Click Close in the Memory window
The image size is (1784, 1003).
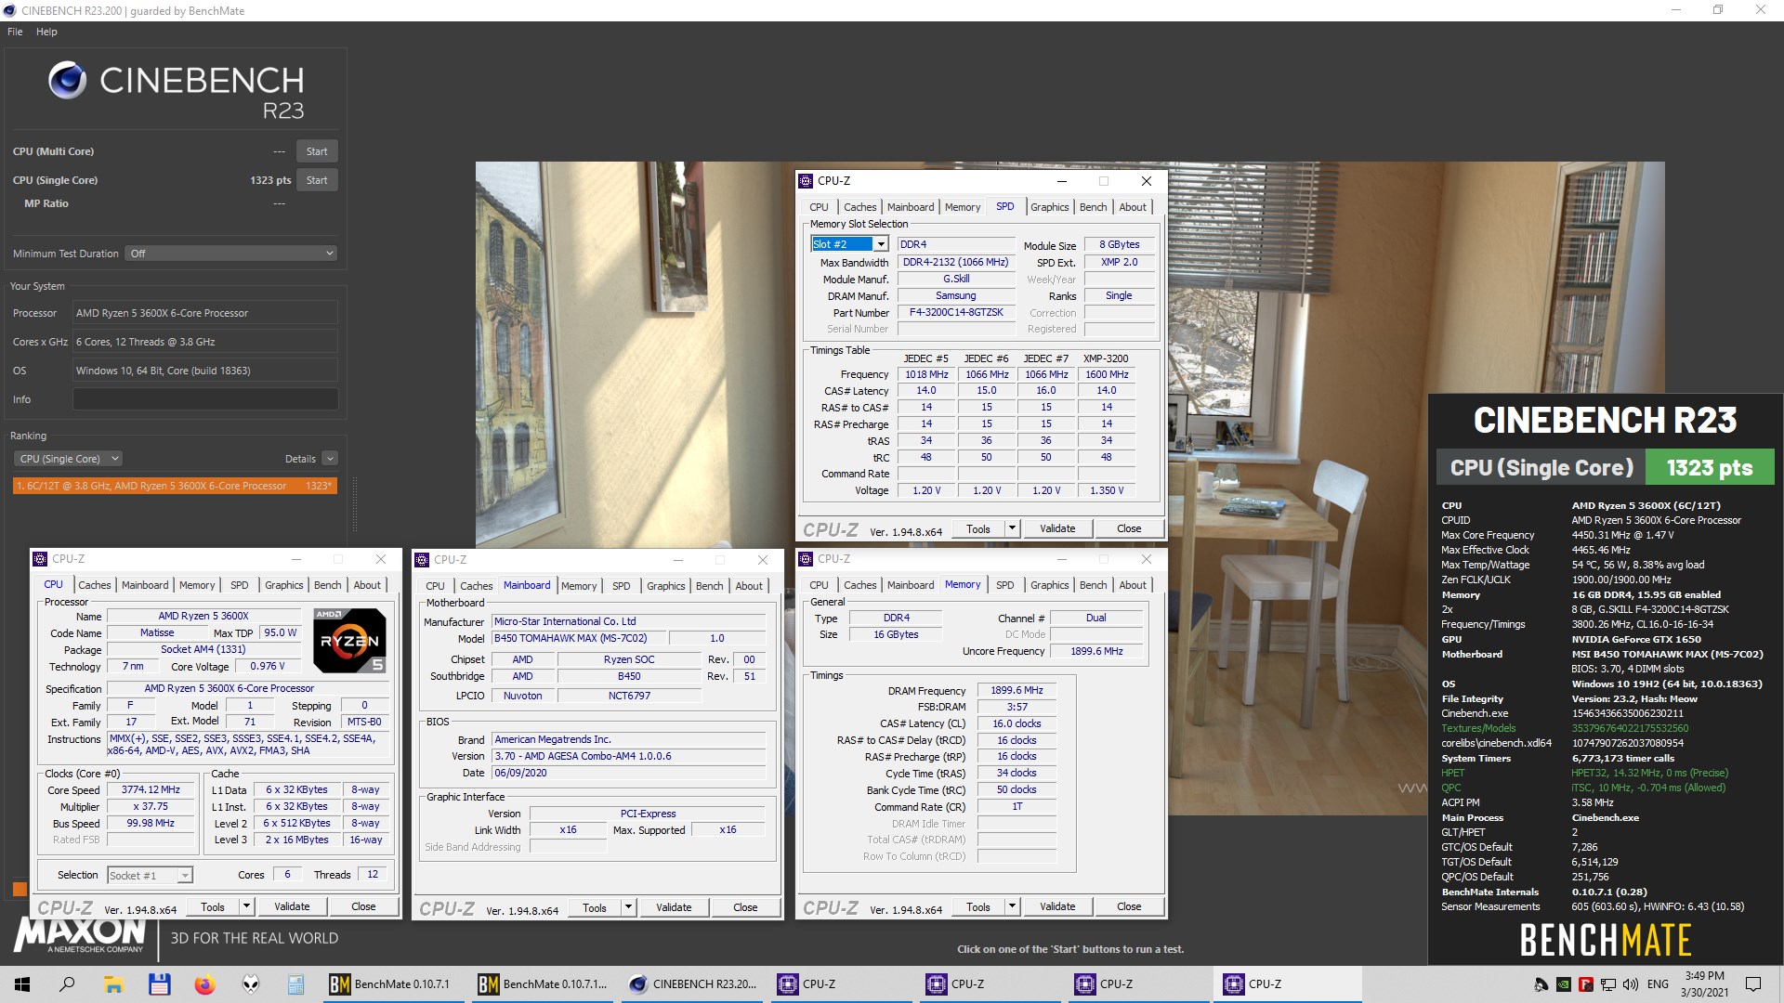coord(1129,906)
